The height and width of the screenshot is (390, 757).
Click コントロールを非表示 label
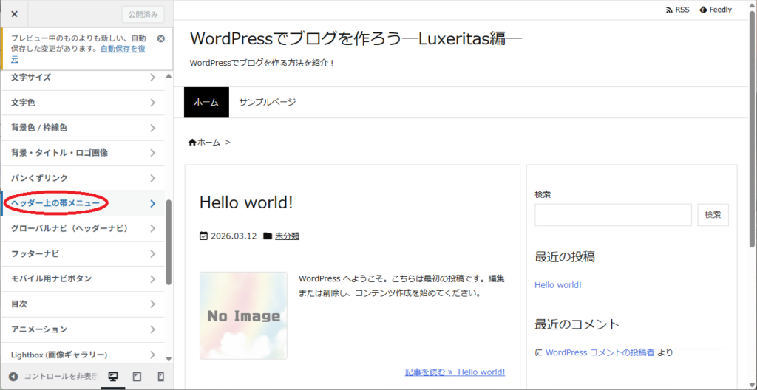tap(61, 377)
